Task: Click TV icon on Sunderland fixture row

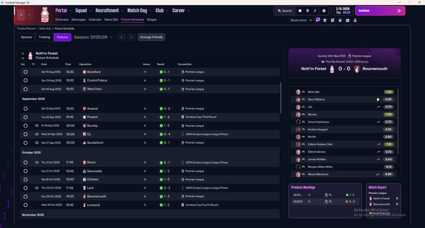Action: click(x=37, y=143)
